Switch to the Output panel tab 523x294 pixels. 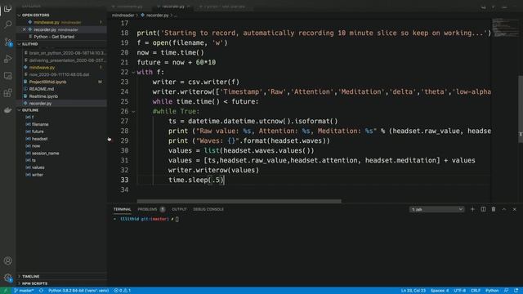179,209
